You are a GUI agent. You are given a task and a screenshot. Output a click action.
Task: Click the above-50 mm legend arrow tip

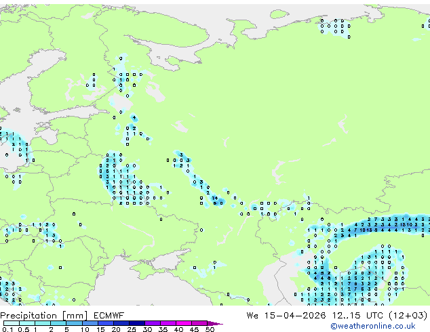215,323
